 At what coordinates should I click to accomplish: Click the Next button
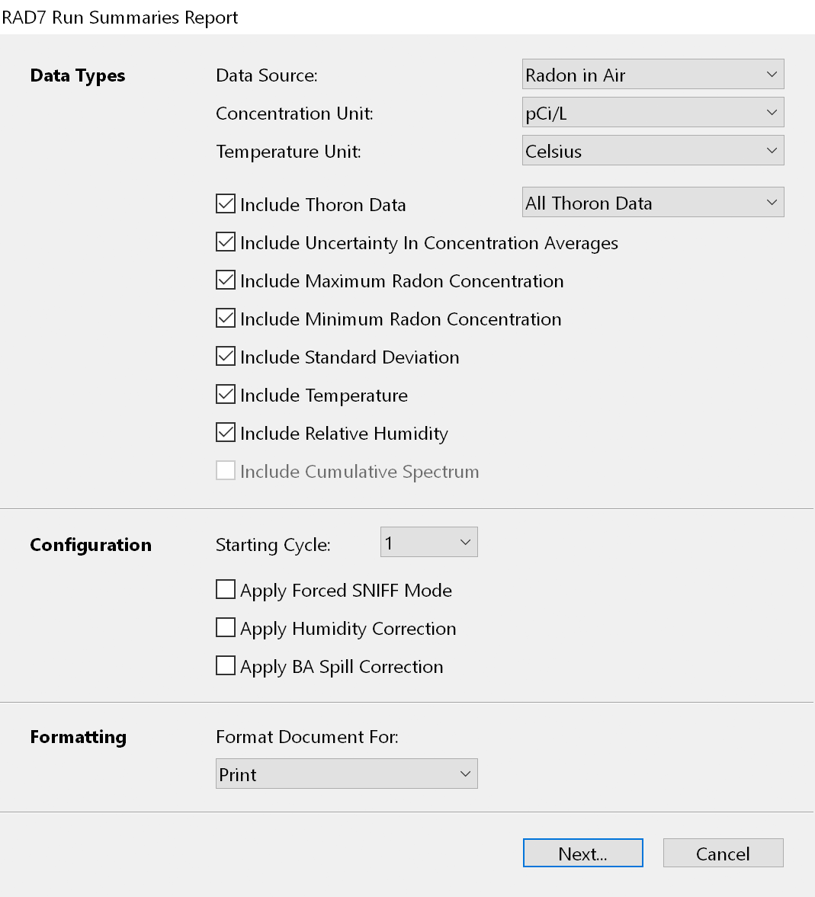[582, 854]
